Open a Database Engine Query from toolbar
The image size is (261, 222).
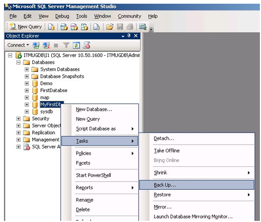(51, 27)
